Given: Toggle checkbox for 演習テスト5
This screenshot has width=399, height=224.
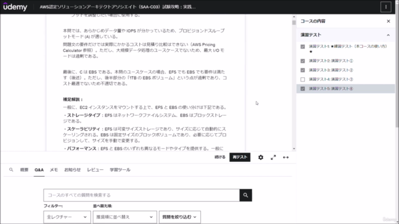Looking at the screenshot, I should coord(302,88).
